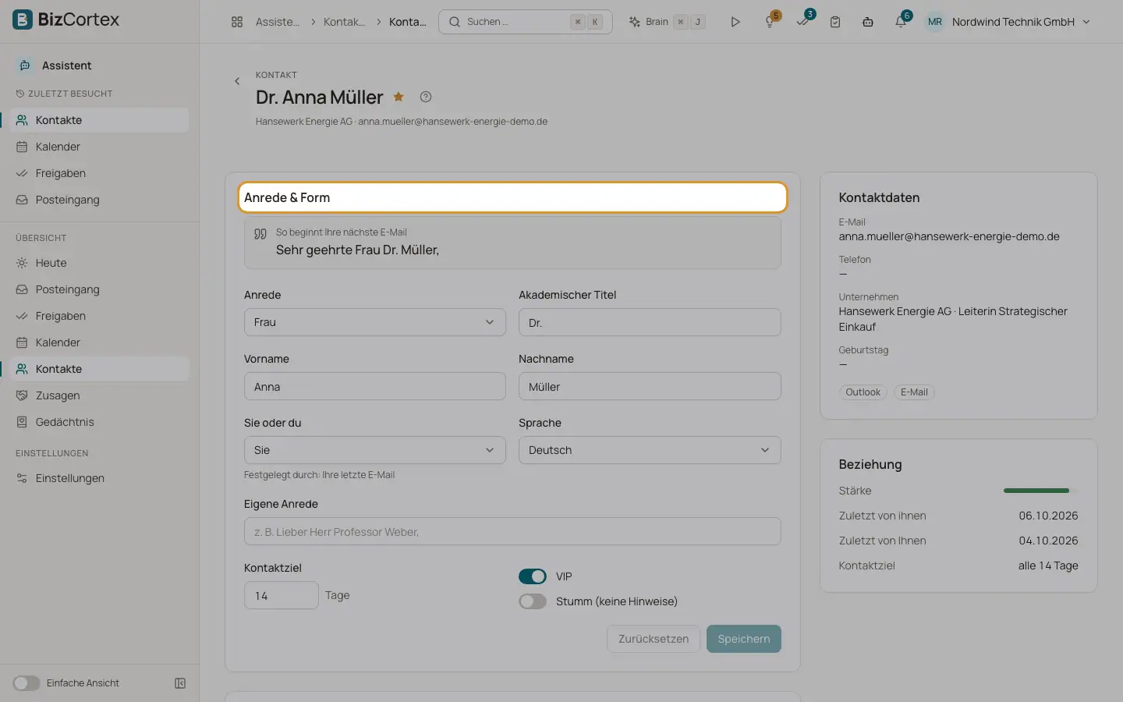Image resolution: width=1123 pixels, height=702 pixels.
Task: Click the Eigene Anrede input field
Action: coord(512,531)
